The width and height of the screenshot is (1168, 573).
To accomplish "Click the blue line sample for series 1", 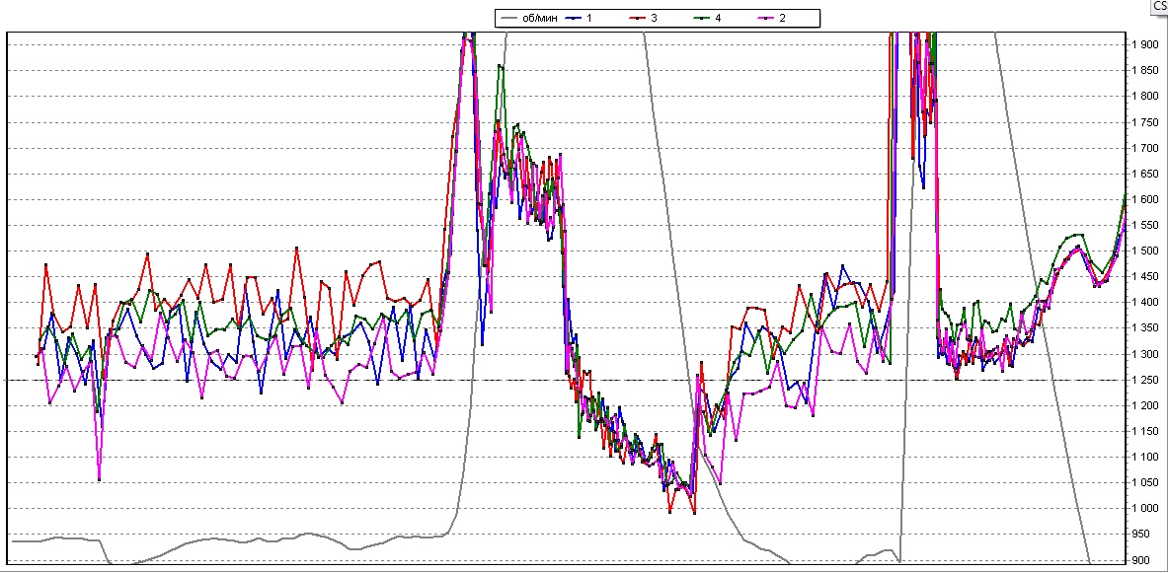I will 574,18.
